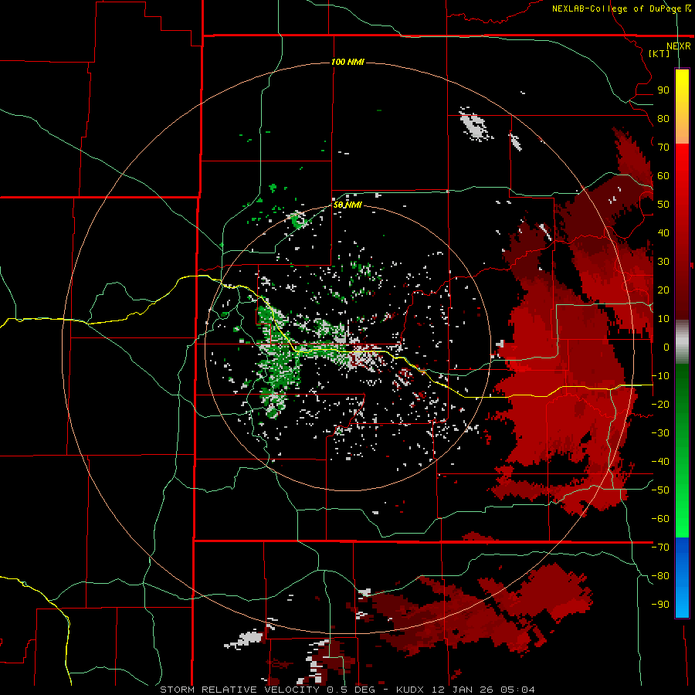
Task: Click the [KT] units label
Action: pyautogui.click(x=659, y=53)
